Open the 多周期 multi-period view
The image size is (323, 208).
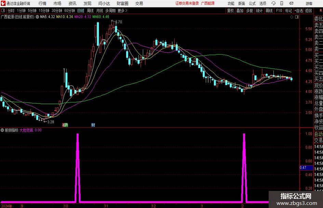(x=110, y=11)
